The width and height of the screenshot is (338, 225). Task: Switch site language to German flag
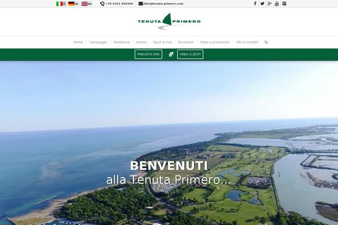click(73, 4)
